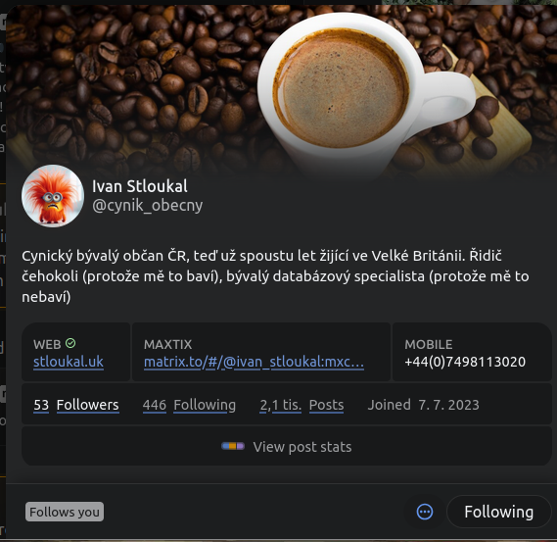
Task: Open the 2,1 tis. Posts link
Action: [302, 405]
